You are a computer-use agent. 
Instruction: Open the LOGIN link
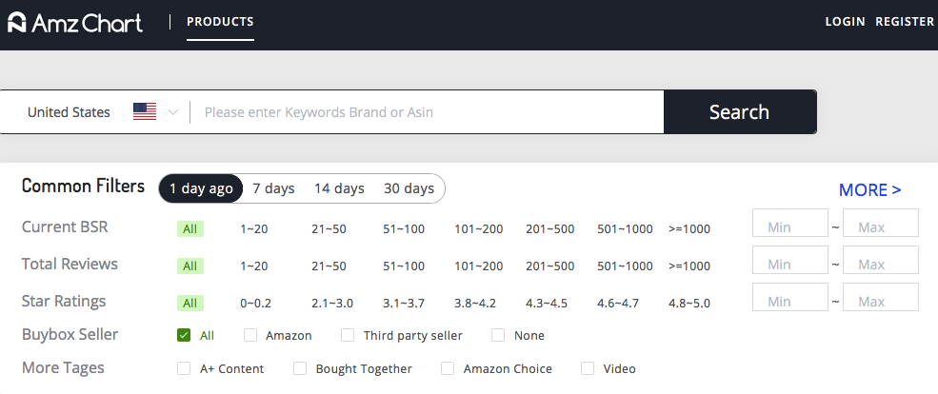pyautogui.click(x=845, y=21)
